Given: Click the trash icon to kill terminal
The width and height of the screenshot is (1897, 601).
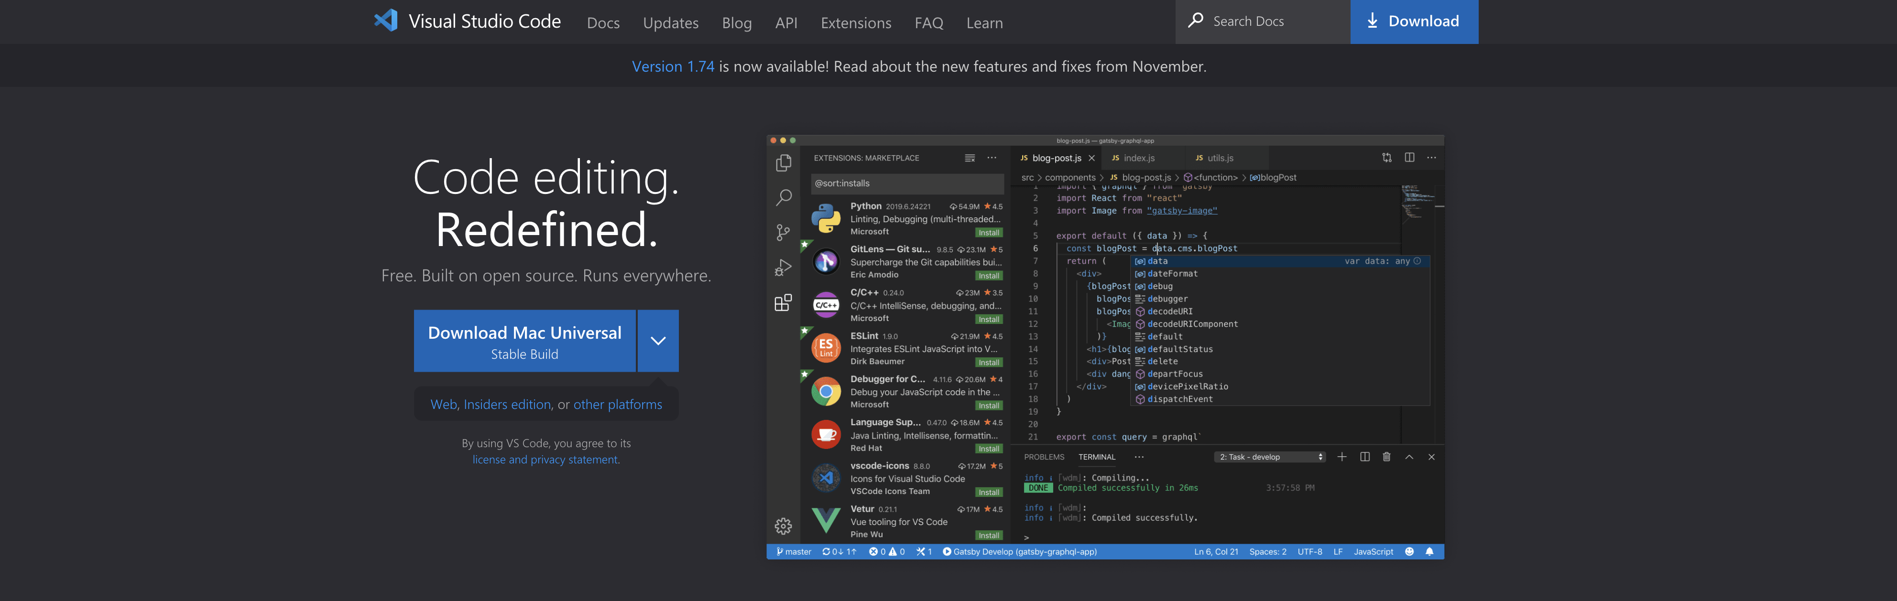Looking at the screenshot, I should tap(1387, 457).
